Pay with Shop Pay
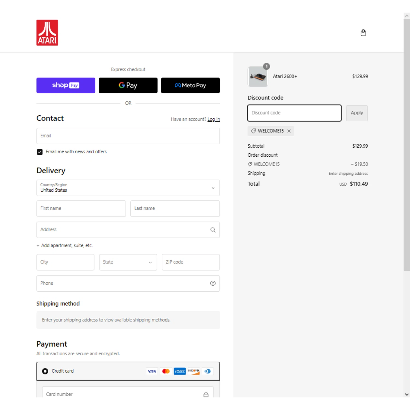 click(66, 85)
